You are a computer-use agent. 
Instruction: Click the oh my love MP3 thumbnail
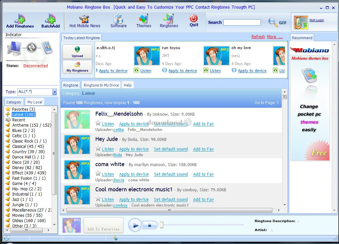[217, 56]
